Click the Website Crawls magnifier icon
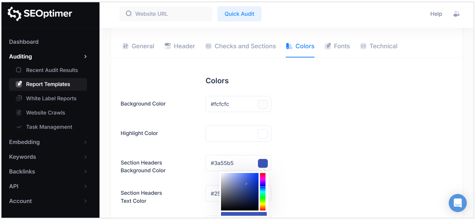 point(19,112)
